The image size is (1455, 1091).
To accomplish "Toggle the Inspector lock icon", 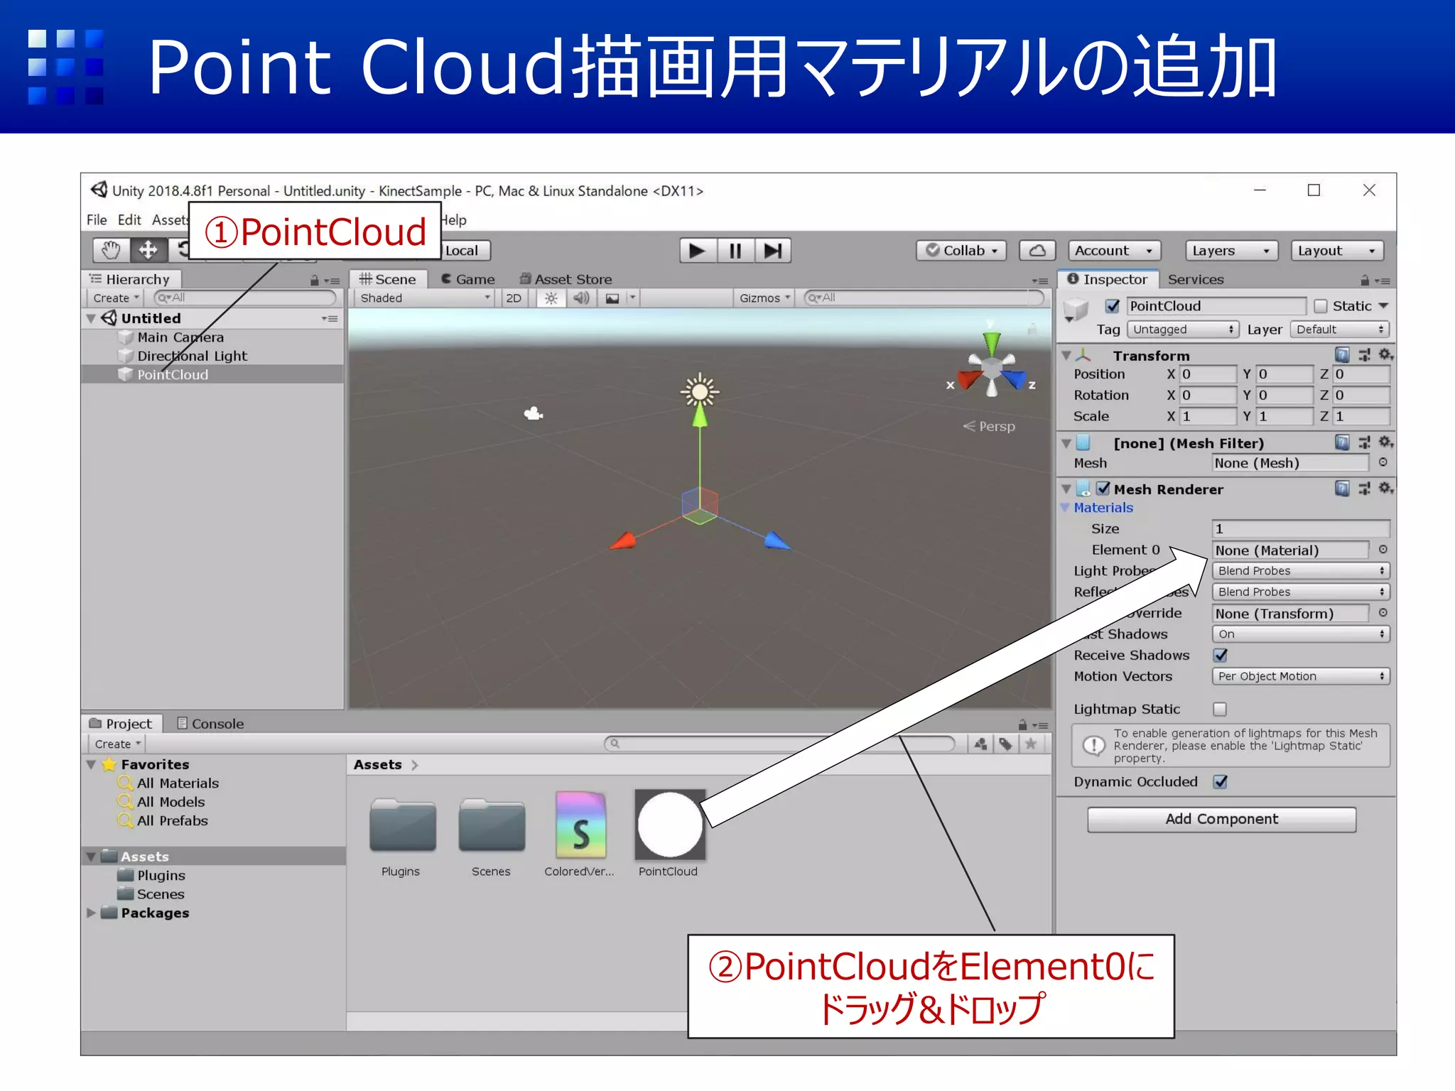I will click(x=1365, y=281).
